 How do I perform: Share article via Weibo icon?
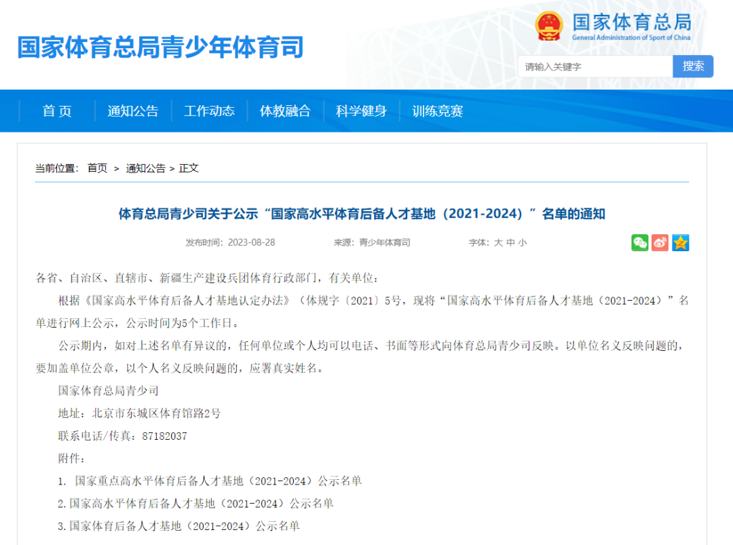pyautogui.click(x=660, y=242)
